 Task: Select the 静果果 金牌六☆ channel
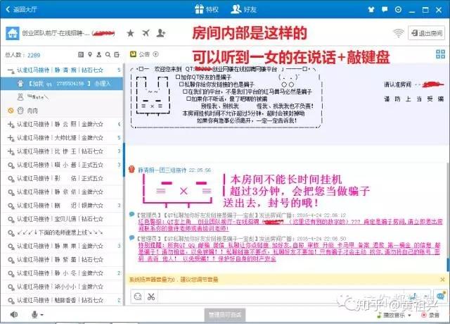(x=62, y=246)
